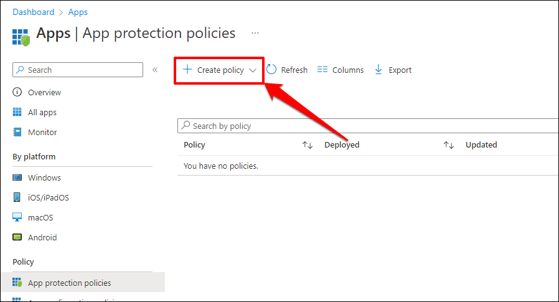The image size is (559, 302).
Task: Open the Android platform section
Action: (42, 237)
